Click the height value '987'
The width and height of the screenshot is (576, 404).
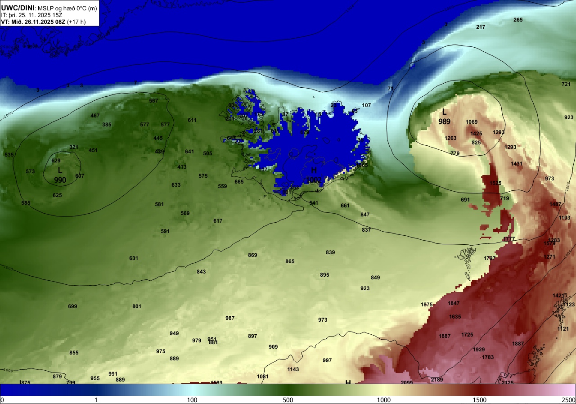pos(230,318)
